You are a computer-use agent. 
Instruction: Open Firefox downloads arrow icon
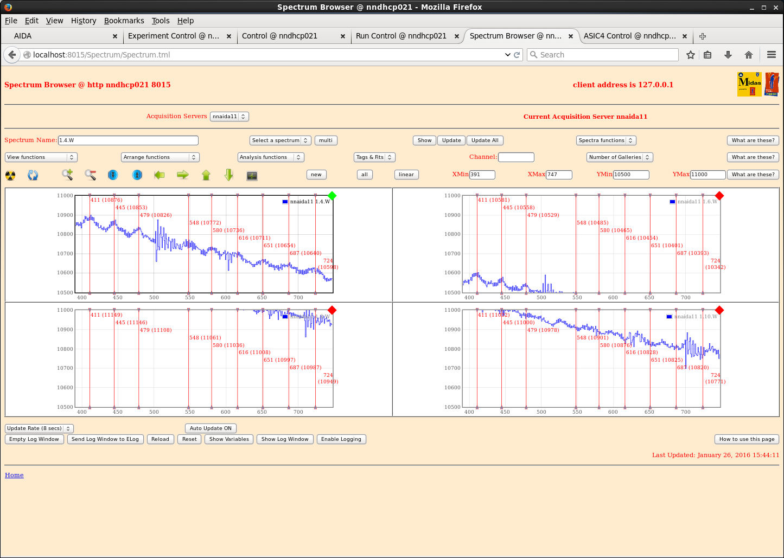pos(728,55)
